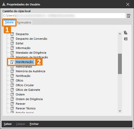Select Mandado de Diligência tree item
The height and width of the screenshot is (129, 134).
coord(31,53)
